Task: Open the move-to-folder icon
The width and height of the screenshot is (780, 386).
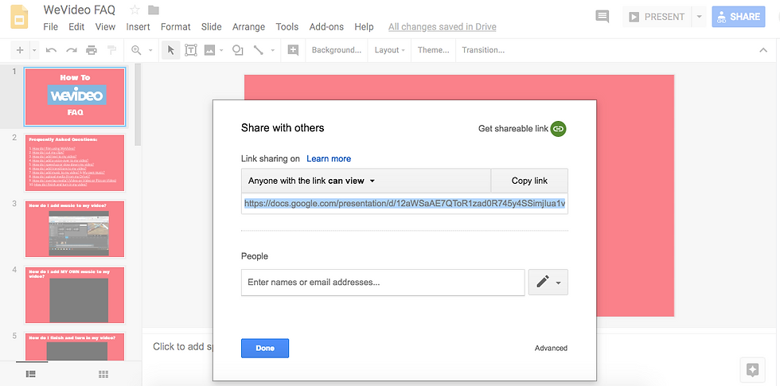Action: point(154,10)
